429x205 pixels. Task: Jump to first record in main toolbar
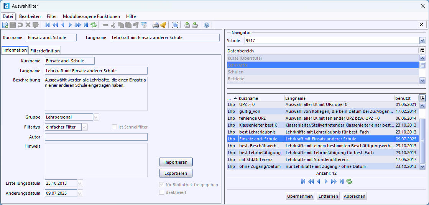48,25
